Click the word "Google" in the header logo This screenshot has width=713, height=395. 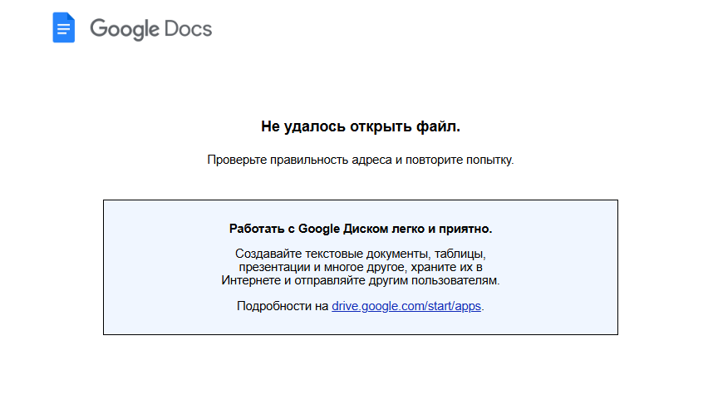tap(125, 29)
